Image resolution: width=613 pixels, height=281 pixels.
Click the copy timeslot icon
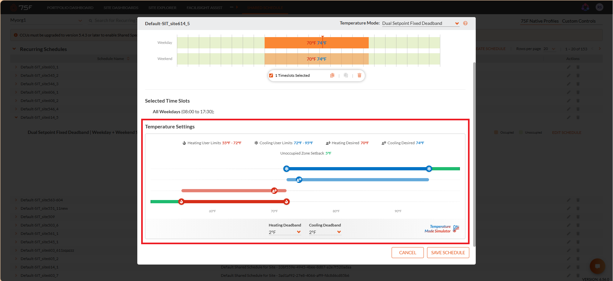332,75
